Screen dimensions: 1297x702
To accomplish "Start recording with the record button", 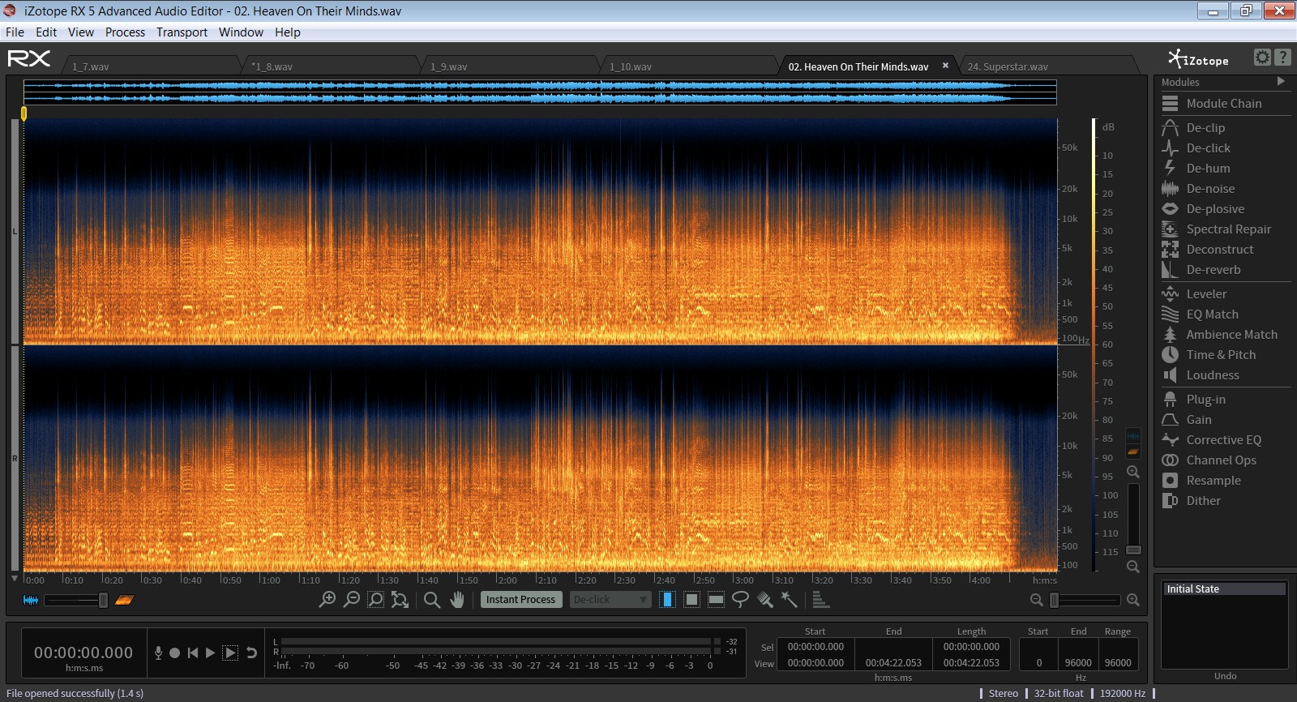I will point(174,653).
